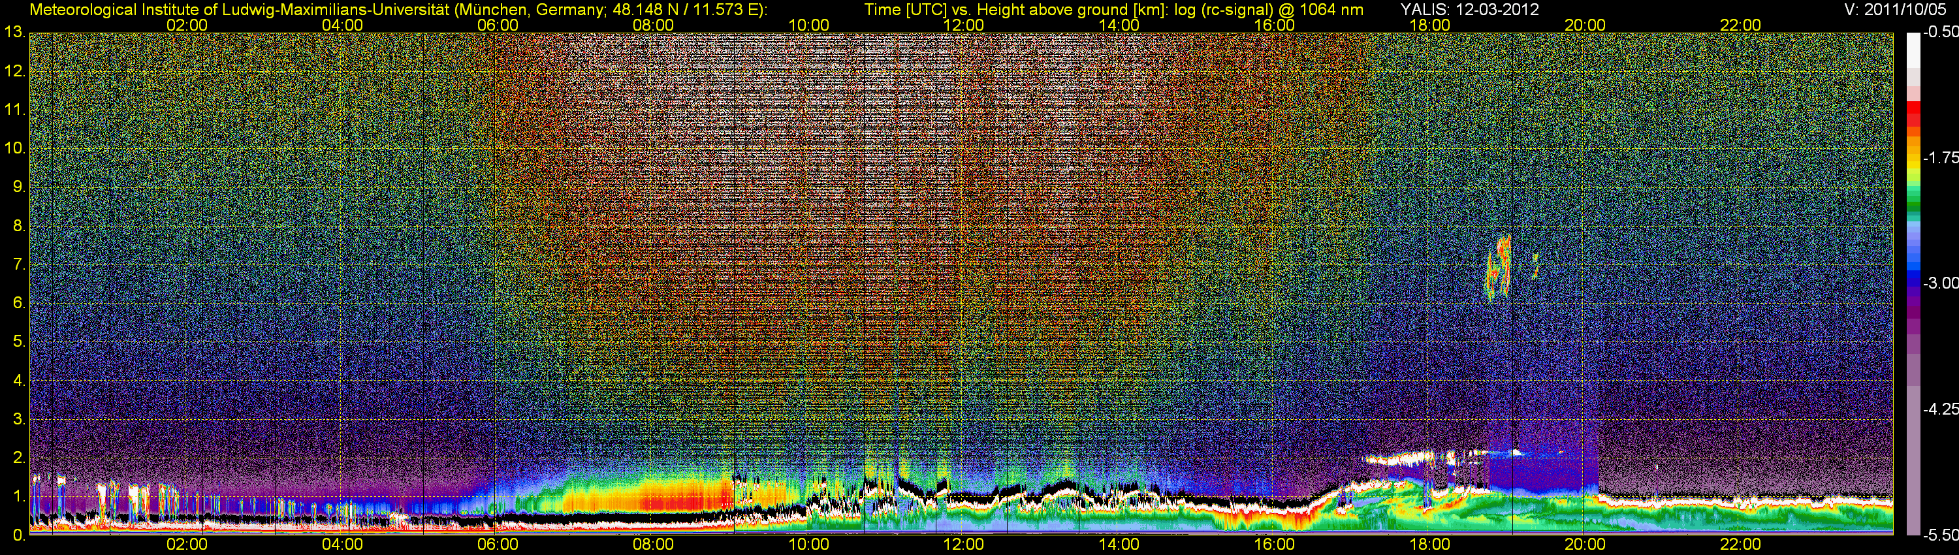Image resolution: width=1959 pixels, height=555 pixels.
Task: Click the 08:00 label on the bottom time axis
Action: [653, 545]
